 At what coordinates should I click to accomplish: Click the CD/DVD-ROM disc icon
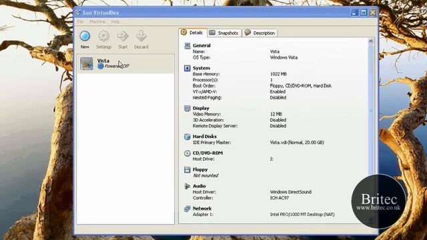[187, 153]
